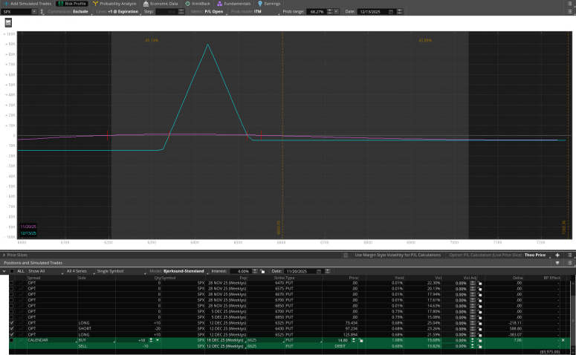Open the Positions and Simulated Trades menu icon
576x355 pixels.
[x=569, y=263]
